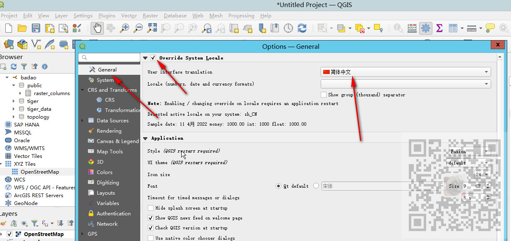Enable Use native color chooser dialogs
Image resolution: width=511 pixels, height=241 pixels.
151,238
